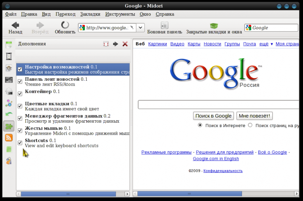
Task: Open Рекламные программы link
Action: coord(166,152)
